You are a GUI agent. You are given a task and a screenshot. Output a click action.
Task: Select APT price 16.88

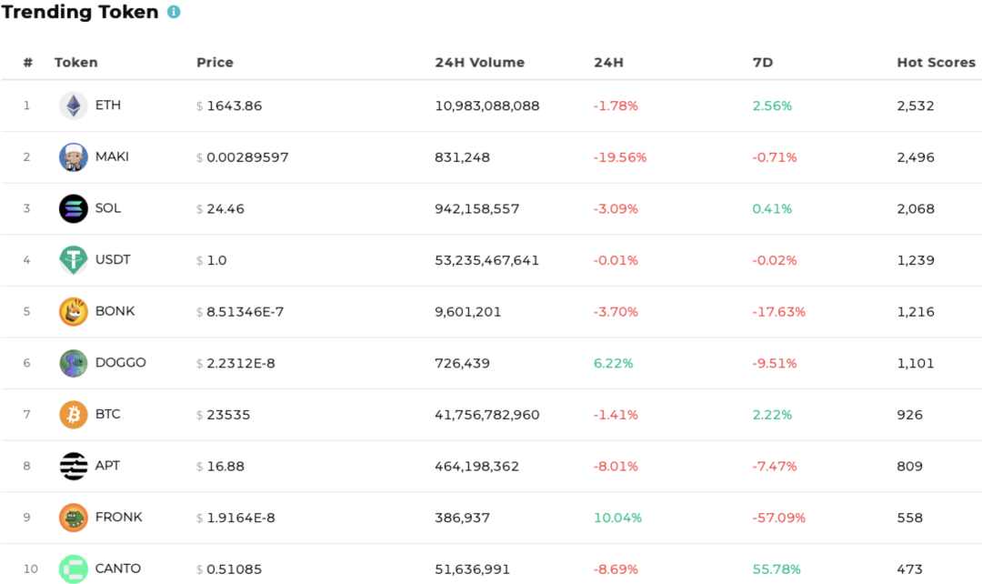pyautogui.click(x=225, y=466)
